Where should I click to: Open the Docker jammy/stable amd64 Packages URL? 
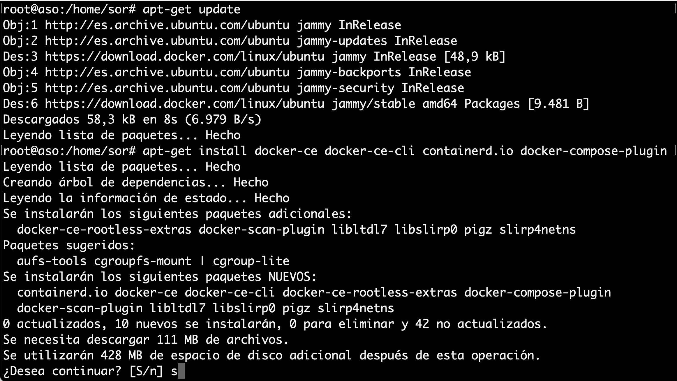[184, 104]
